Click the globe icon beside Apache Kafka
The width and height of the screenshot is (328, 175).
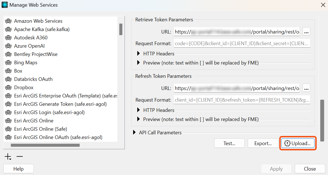[8, 29]
